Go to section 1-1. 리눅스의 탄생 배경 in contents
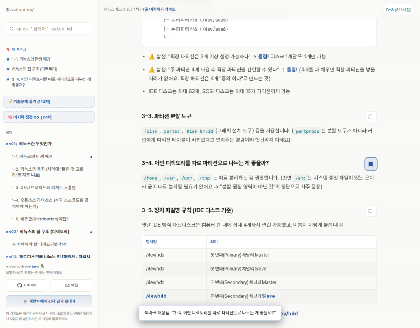Screen dimensions: 420x328 (x=32, y=156)
